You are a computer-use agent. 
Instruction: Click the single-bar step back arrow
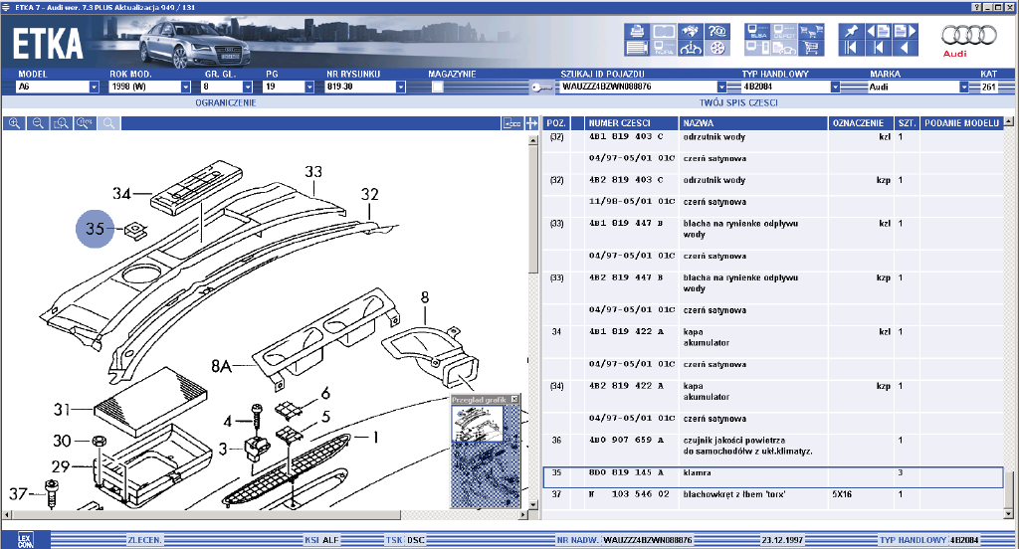tap(878, 48)
